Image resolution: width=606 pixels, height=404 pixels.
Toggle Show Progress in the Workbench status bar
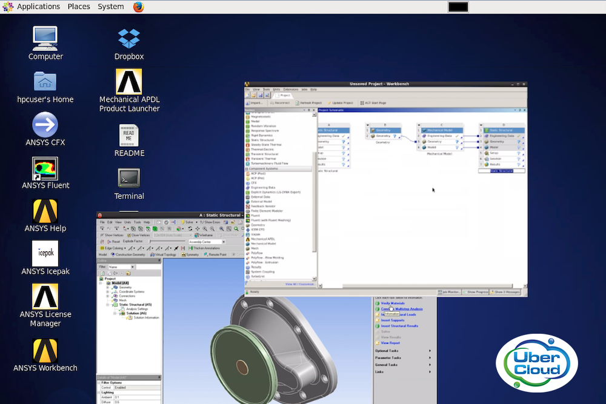tap(476, 292)
